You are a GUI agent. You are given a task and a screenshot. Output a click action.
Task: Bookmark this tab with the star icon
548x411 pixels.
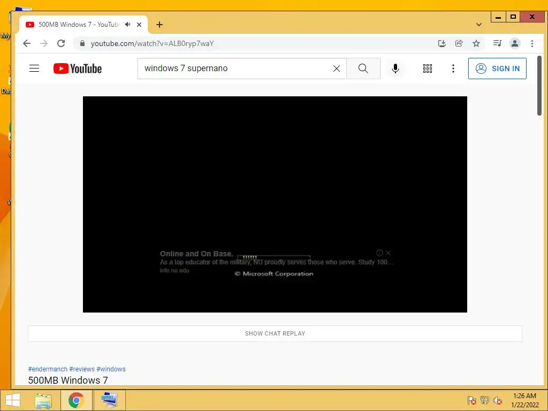coord(476,43)
